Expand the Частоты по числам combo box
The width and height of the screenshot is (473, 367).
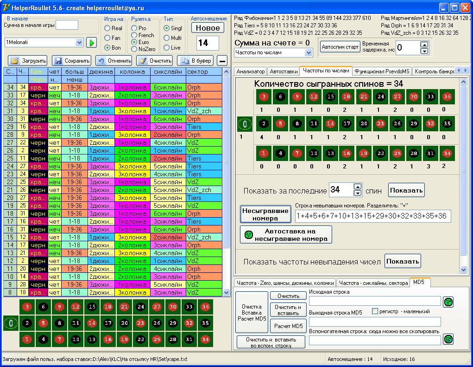click(x=309, y=53)
